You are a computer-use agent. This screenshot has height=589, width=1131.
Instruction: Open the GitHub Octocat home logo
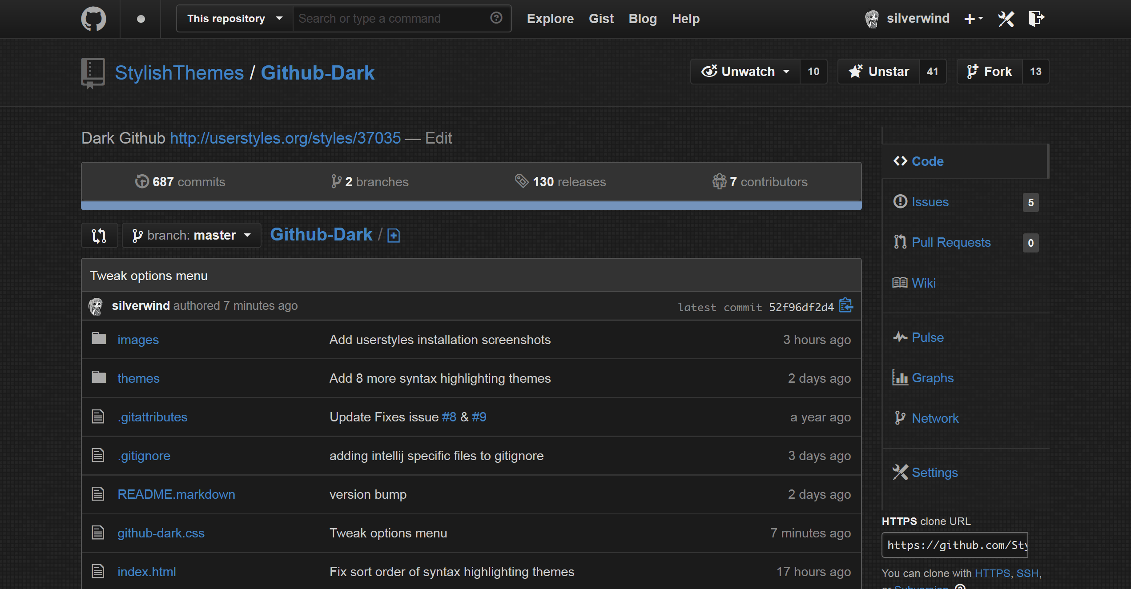(x=93, y=19)
